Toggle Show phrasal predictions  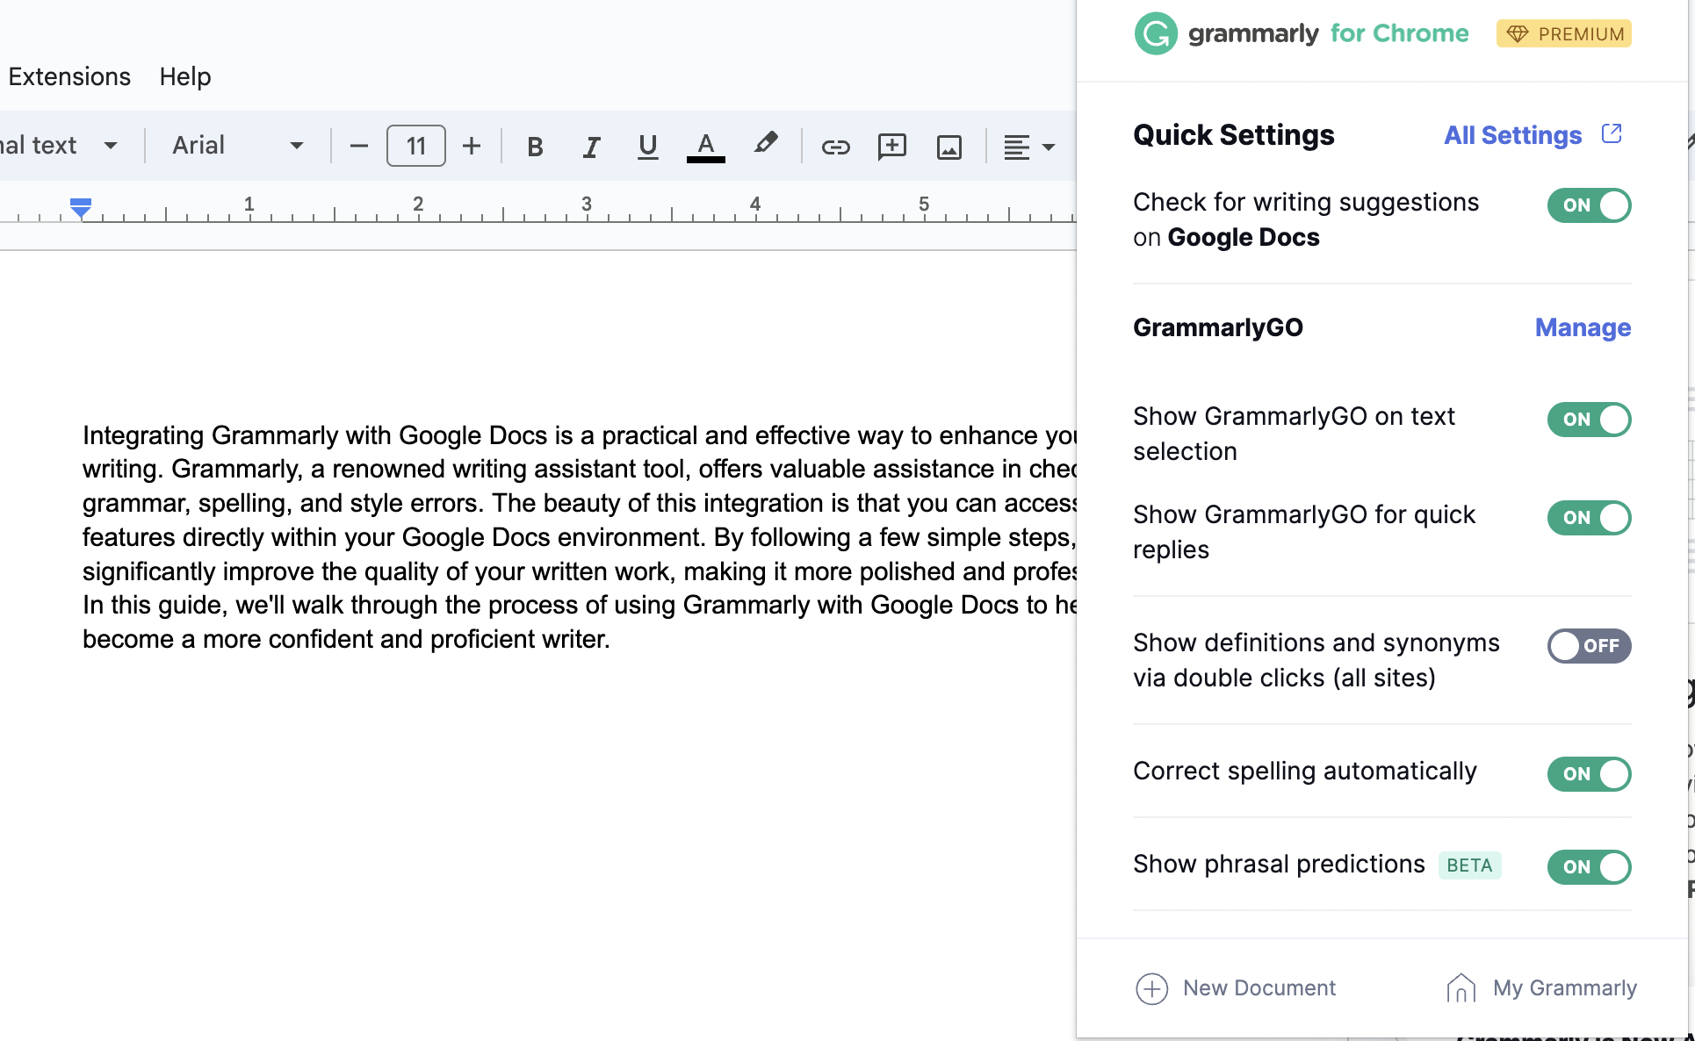1589,867
